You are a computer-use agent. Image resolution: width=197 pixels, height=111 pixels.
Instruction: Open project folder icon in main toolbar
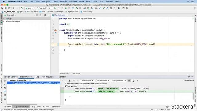(x=2, y=8)
